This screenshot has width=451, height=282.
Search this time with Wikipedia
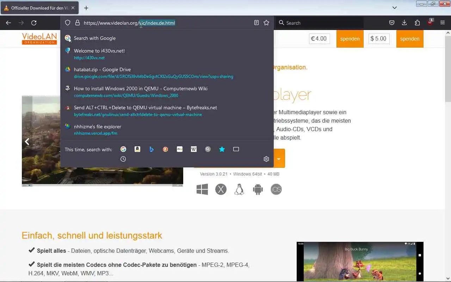coord(194,149)
